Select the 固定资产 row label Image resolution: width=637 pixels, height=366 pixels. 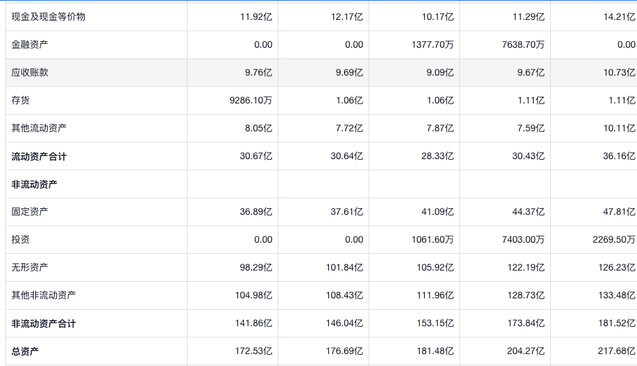tap(30, 212)
